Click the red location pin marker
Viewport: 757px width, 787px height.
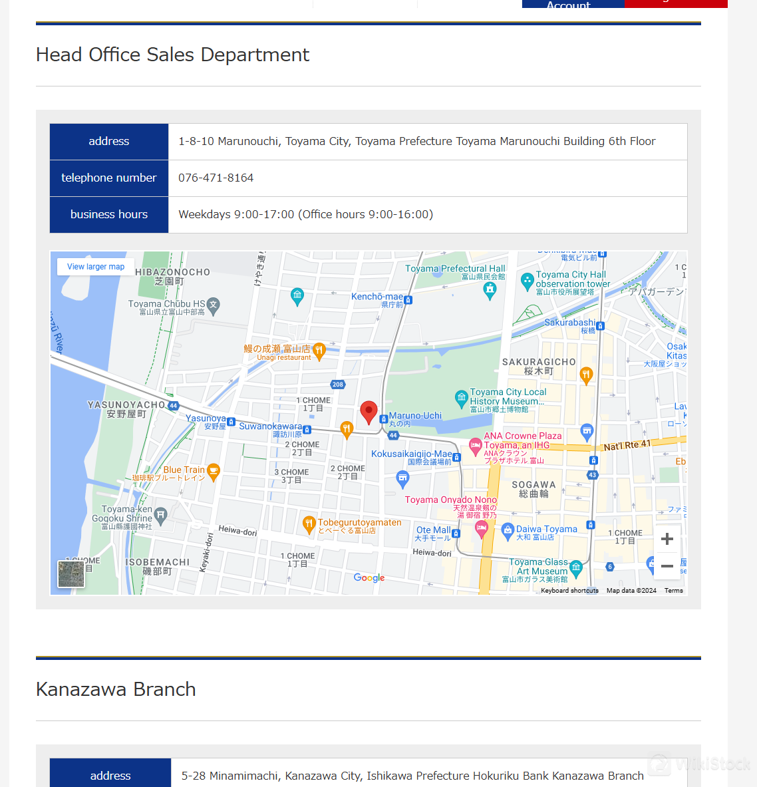369,412
